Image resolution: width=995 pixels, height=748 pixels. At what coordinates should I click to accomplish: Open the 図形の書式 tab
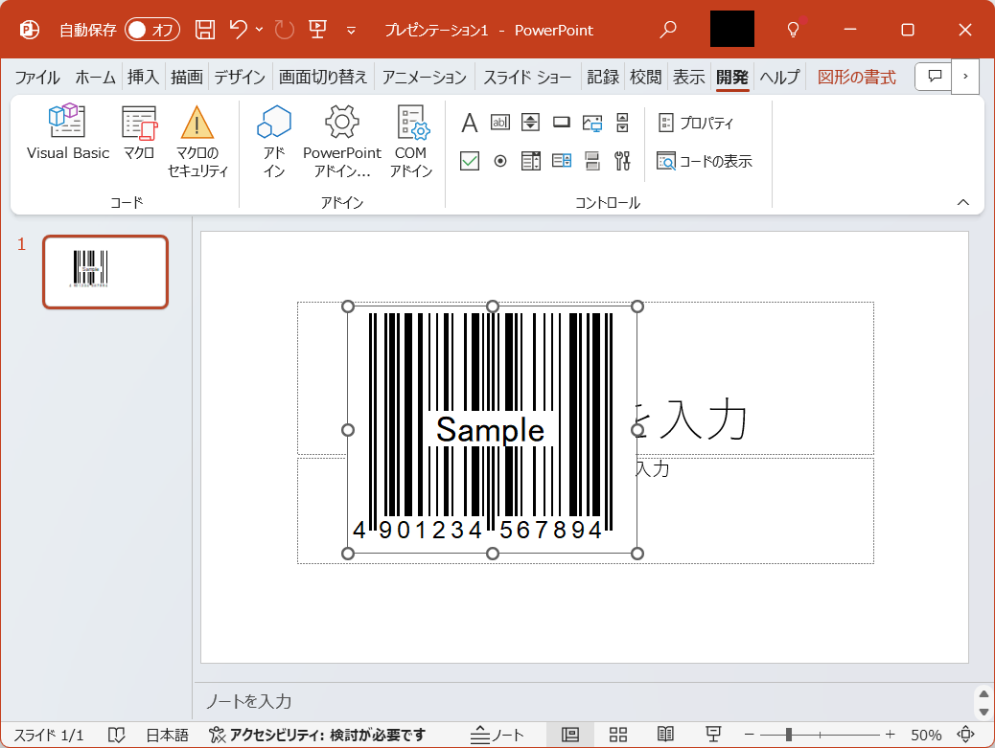tap(857, 78)
